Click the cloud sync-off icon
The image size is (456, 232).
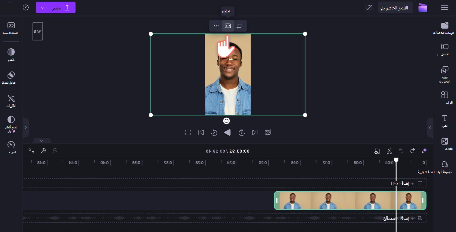pyautogui.click(x=369, y=8)
